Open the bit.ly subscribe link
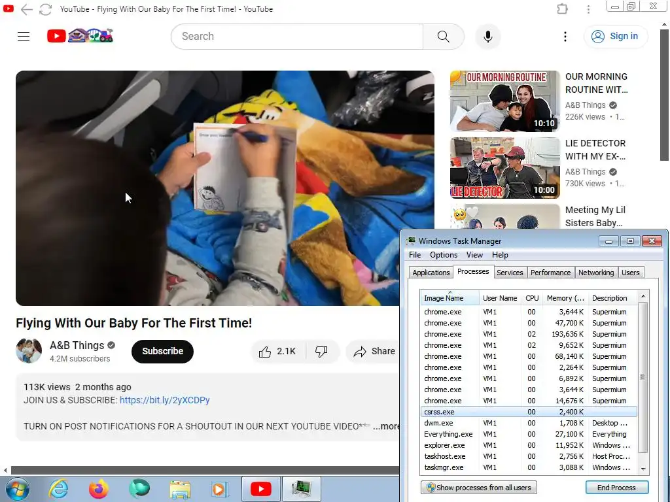 tap(164, 400)
